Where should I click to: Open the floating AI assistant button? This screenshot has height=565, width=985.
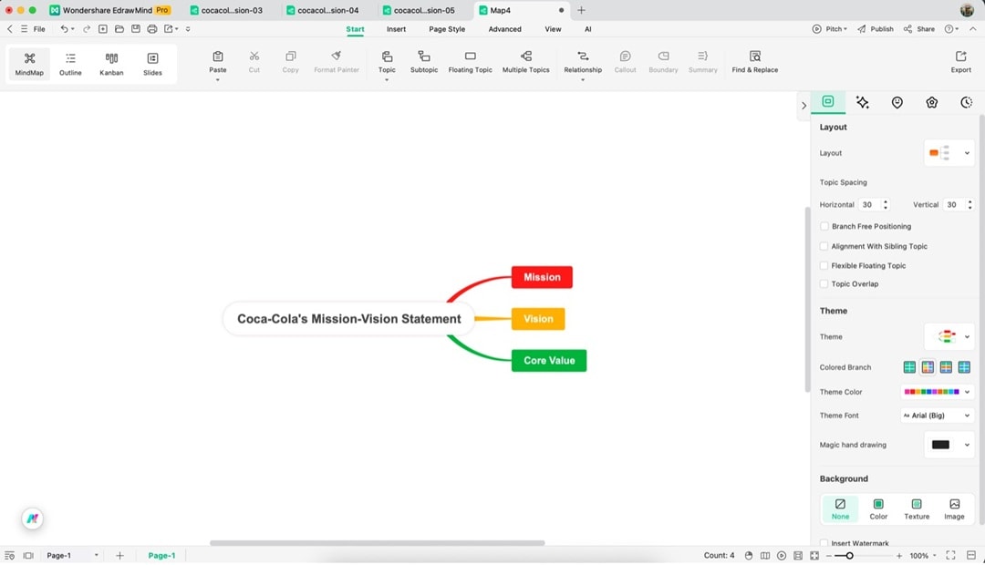click(32, 519)
